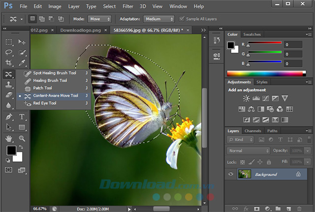Toggle Quick Mask mode
The width and height of the screenshot is (315, 212).
pos(9,170)
